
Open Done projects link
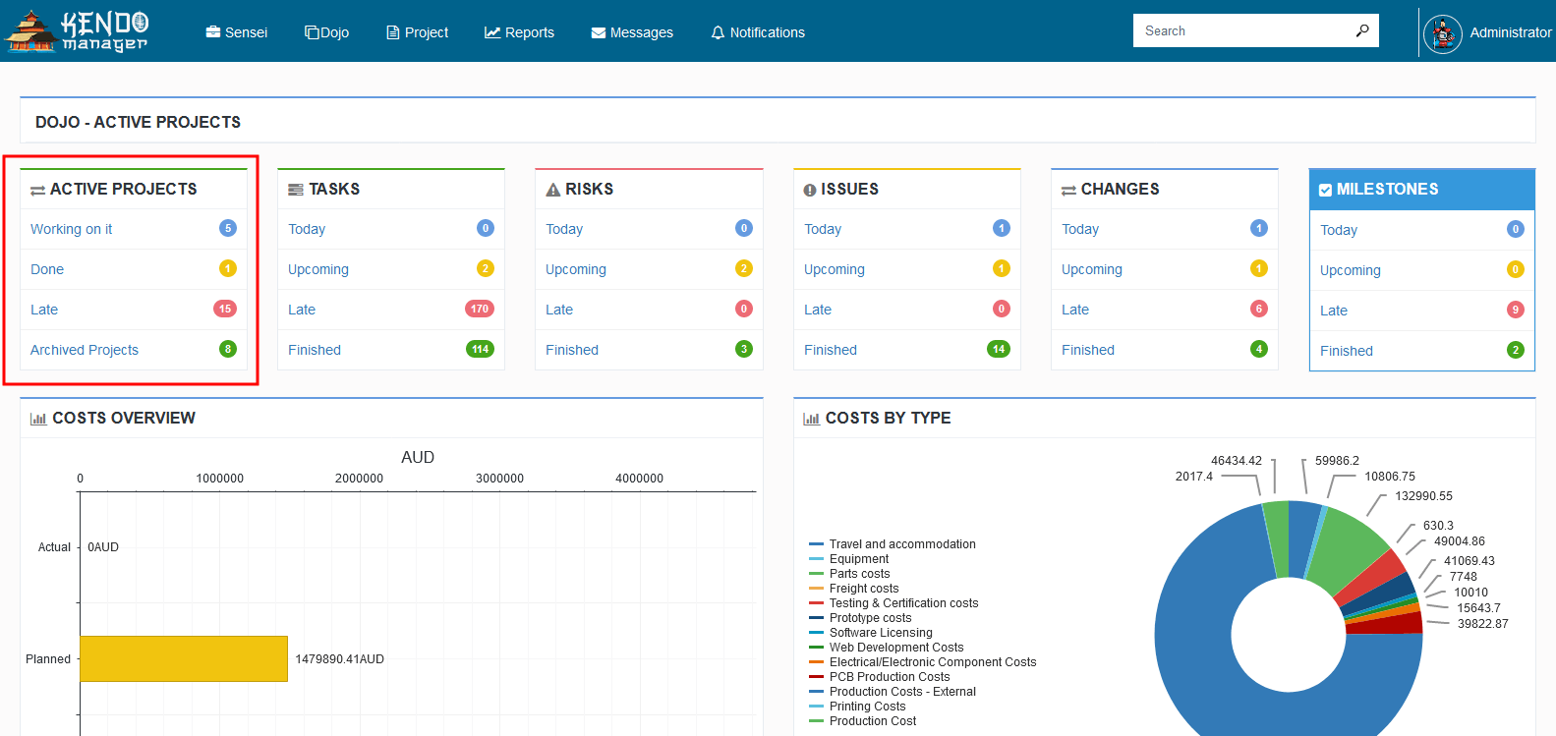(47, 269)
